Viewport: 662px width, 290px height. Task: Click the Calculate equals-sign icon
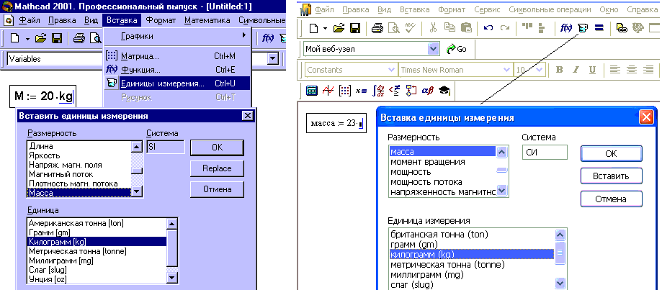pyautogui.click(x=599, y=28)
